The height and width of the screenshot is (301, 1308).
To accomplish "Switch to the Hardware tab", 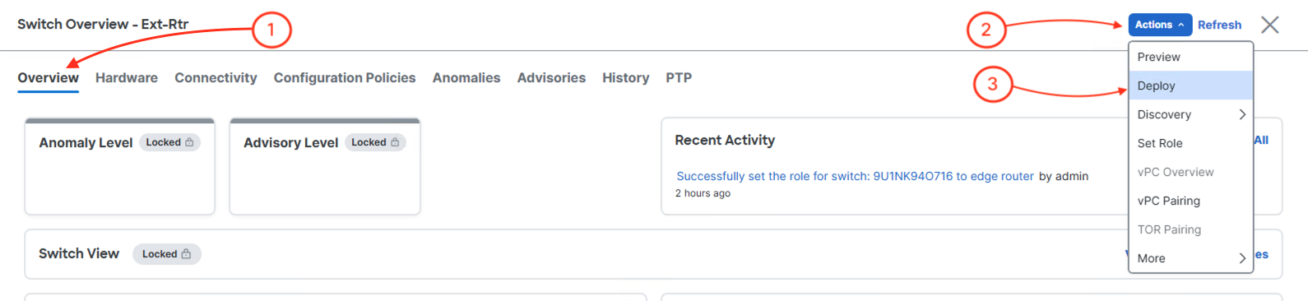I will pos(127,78).
